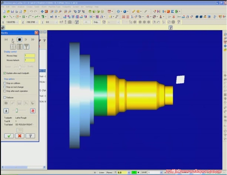
Task: Run the Verify simulation play button
Action: click(12, 39)
